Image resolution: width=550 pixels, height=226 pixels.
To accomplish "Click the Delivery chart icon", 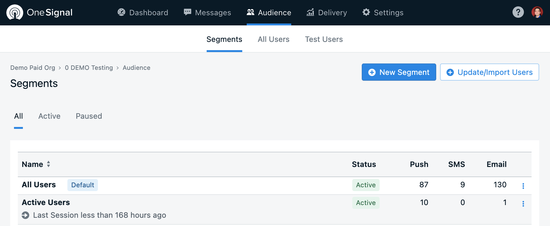I will pyautogui.click(x=310, y=12).
